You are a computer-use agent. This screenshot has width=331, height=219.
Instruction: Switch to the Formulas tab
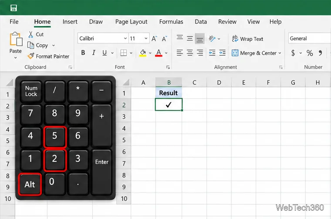click(x=171, y=22)
